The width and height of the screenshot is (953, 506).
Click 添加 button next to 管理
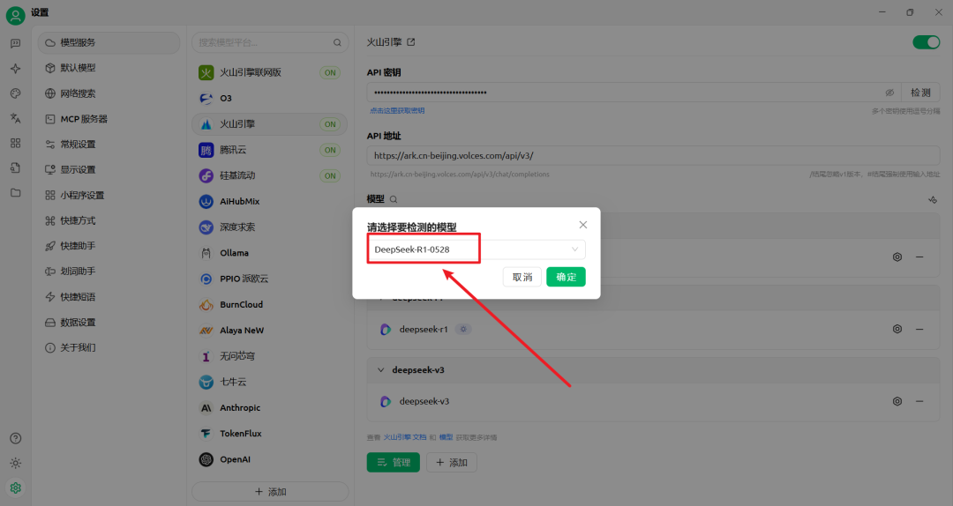click(x=452, y=463)
